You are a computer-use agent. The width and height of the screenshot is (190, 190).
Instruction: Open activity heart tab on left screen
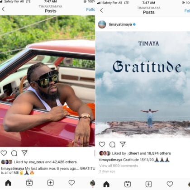pyautogui.click(x=71, y=183)
